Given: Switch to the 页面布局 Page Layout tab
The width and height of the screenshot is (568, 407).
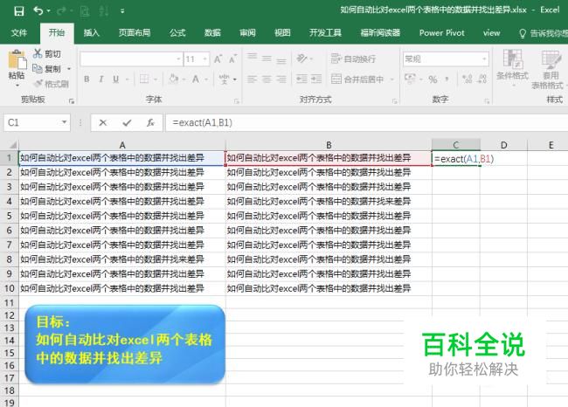Looking at the screenshot, I should pos(135,33).
